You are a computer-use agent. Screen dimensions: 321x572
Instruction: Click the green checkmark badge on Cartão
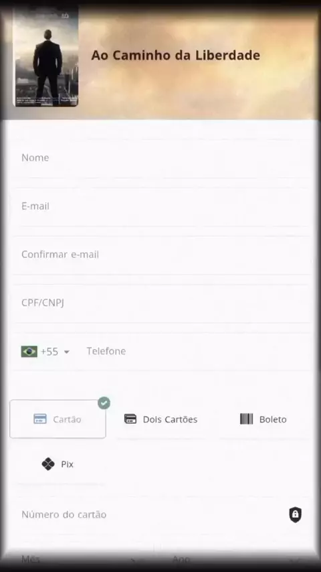tap(104, 403)
